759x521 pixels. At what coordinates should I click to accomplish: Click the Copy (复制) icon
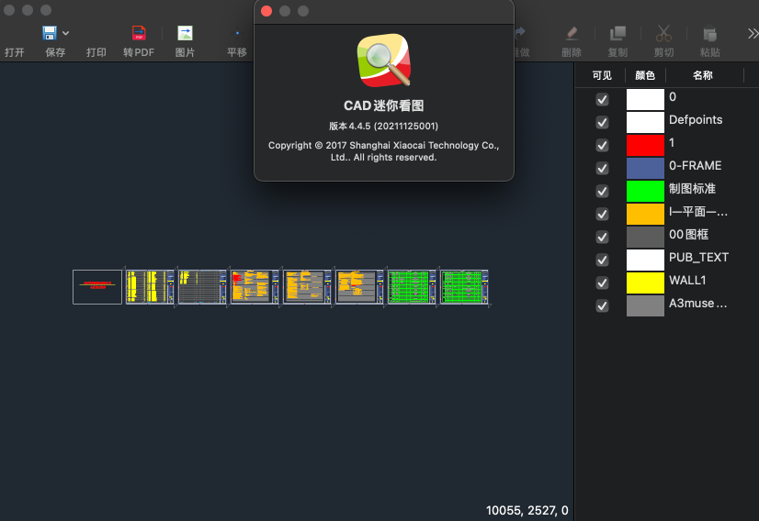[617, 33]
